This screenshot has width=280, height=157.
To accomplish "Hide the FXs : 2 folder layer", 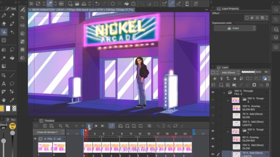I will 213,92.
